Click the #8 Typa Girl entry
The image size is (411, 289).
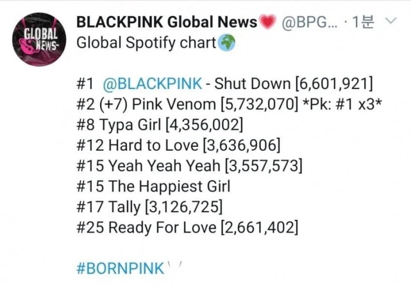[160, 124]
